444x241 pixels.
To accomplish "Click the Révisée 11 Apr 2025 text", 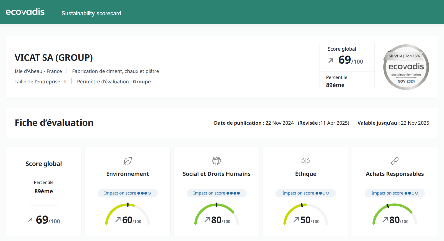I will [324, 123].
